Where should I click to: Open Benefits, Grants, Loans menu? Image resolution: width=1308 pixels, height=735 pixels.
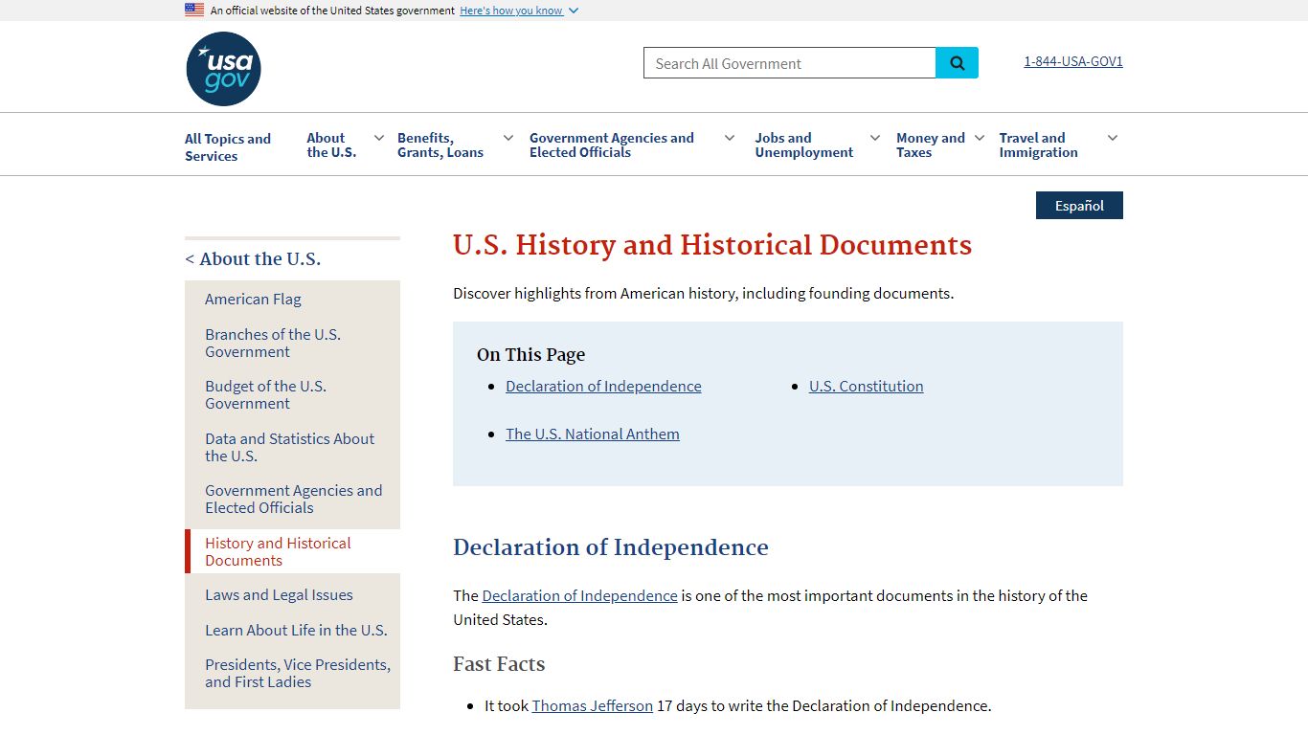point(440,145)
